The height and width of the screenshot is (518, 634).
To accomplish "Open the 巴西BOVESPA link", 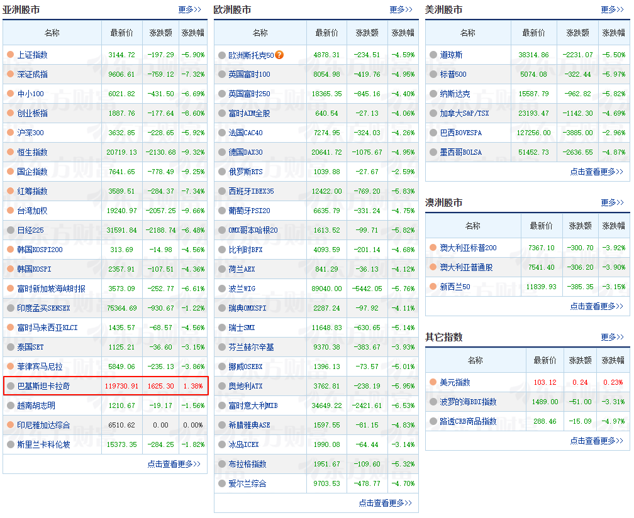I will (461, 133).
